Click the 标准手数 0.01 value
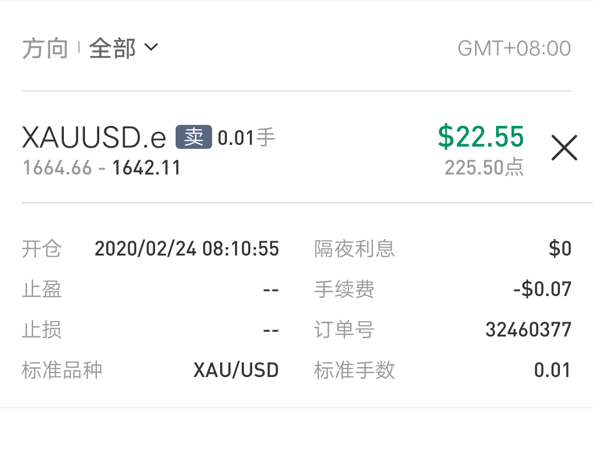The width and height of the screenshot is (593, 458). pyautogui.click(x=553, y=371)
